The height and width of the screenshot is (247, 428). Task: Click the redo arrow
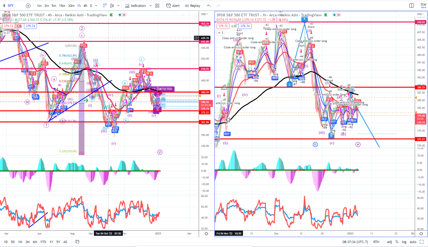pos(218,6)
